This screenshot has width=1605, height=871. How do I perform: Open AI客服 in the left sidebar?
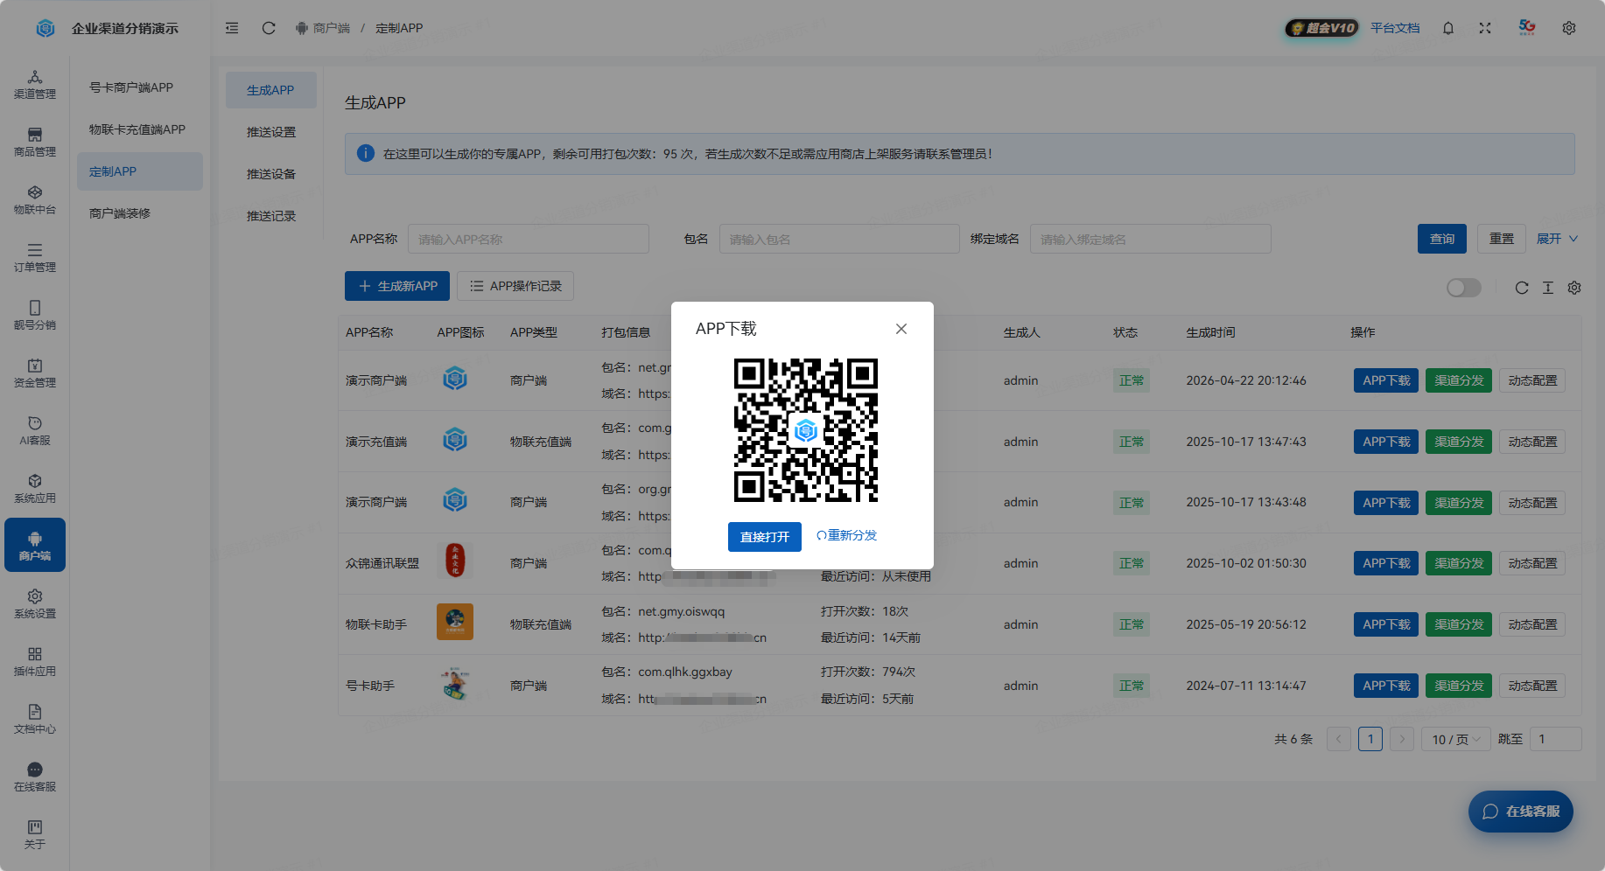[35, 431]
